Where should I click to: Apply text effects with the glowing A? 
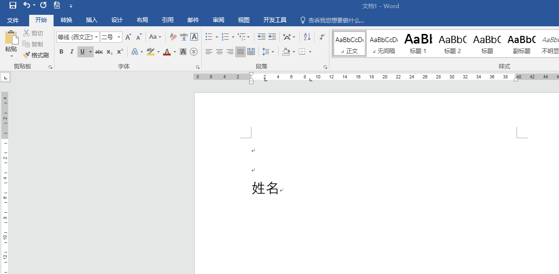coord(134,52)
